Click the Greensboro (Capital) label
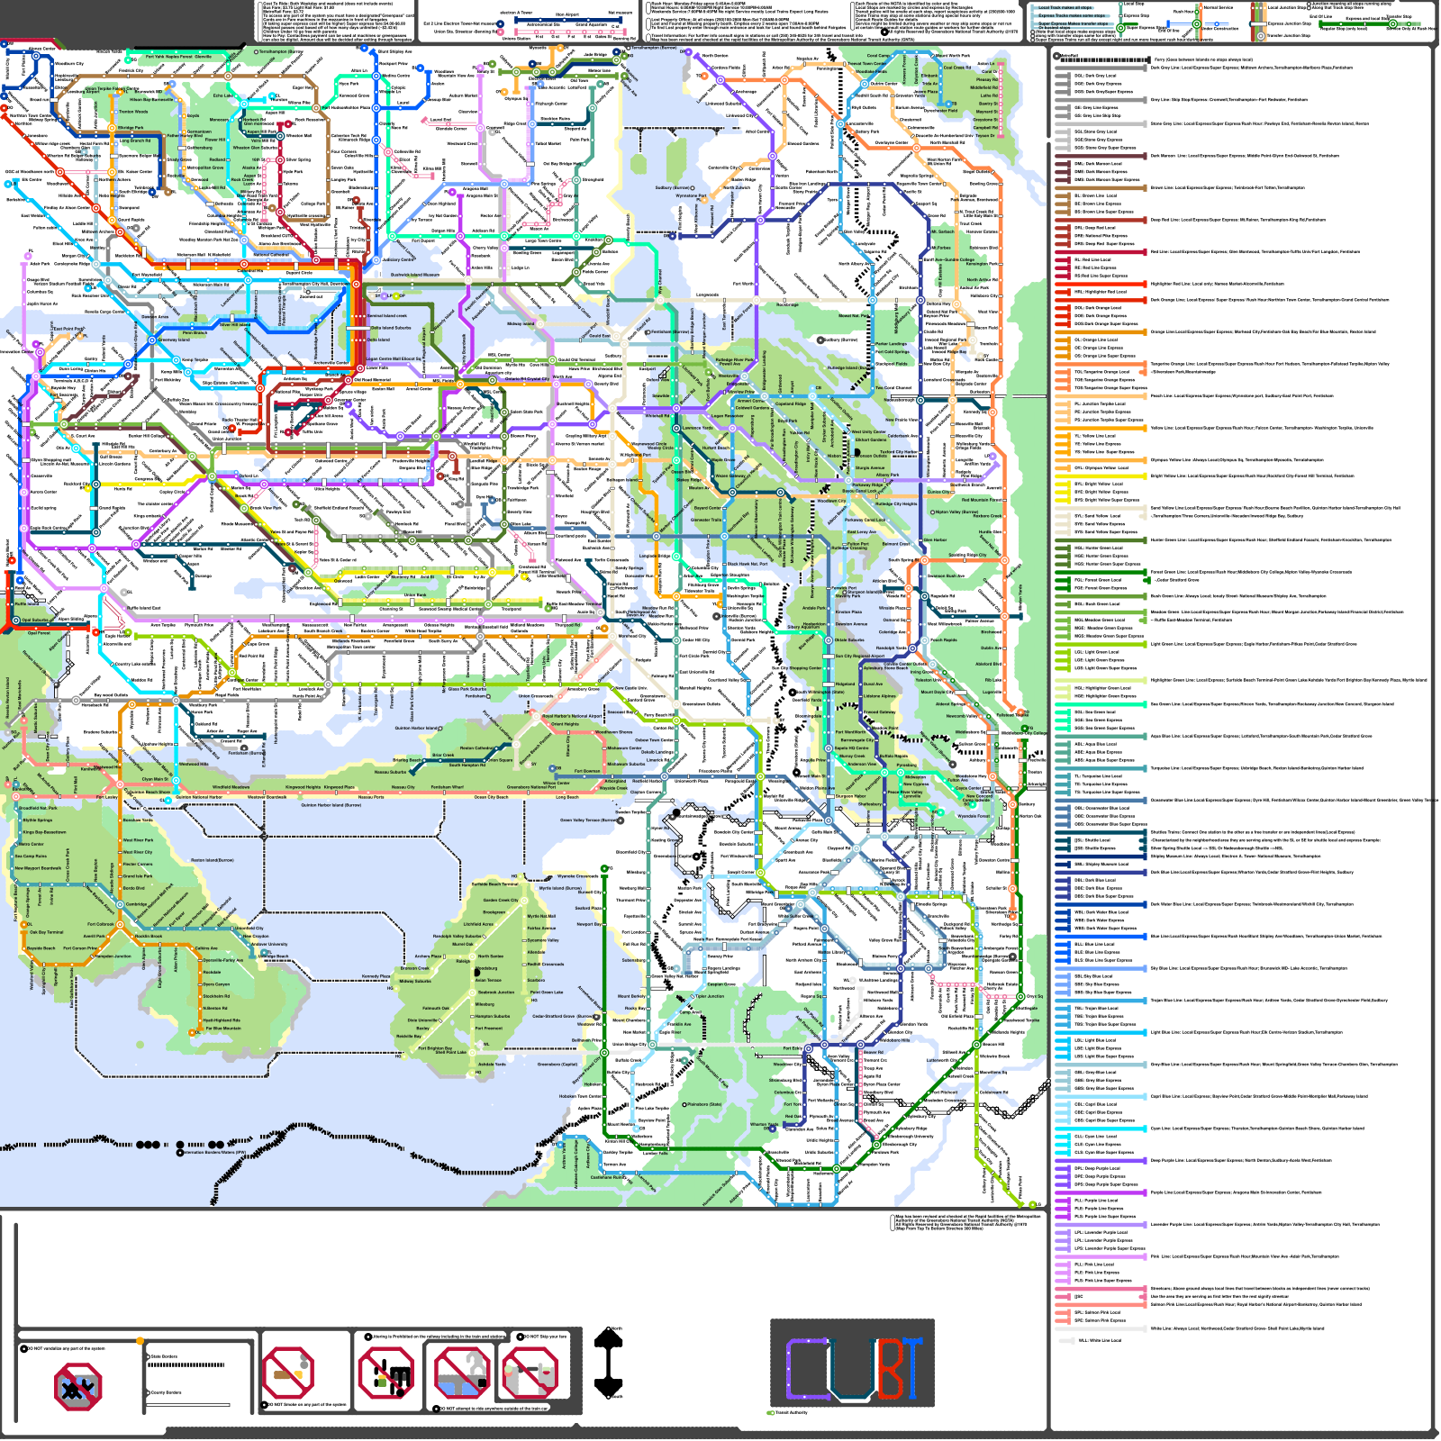1441x1441 pixels. [557, 1064]
